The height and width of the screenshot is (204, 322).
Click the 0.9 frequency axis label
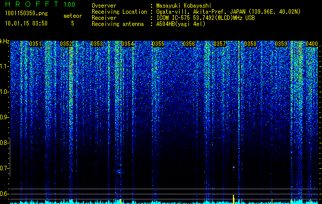point(4,117)
